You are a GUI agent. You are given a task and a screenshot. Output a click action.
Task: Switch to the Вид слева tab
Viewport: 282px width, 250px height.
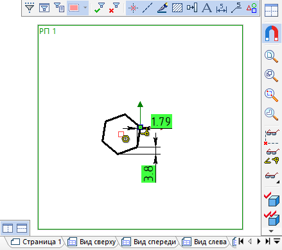click(205, 242)
